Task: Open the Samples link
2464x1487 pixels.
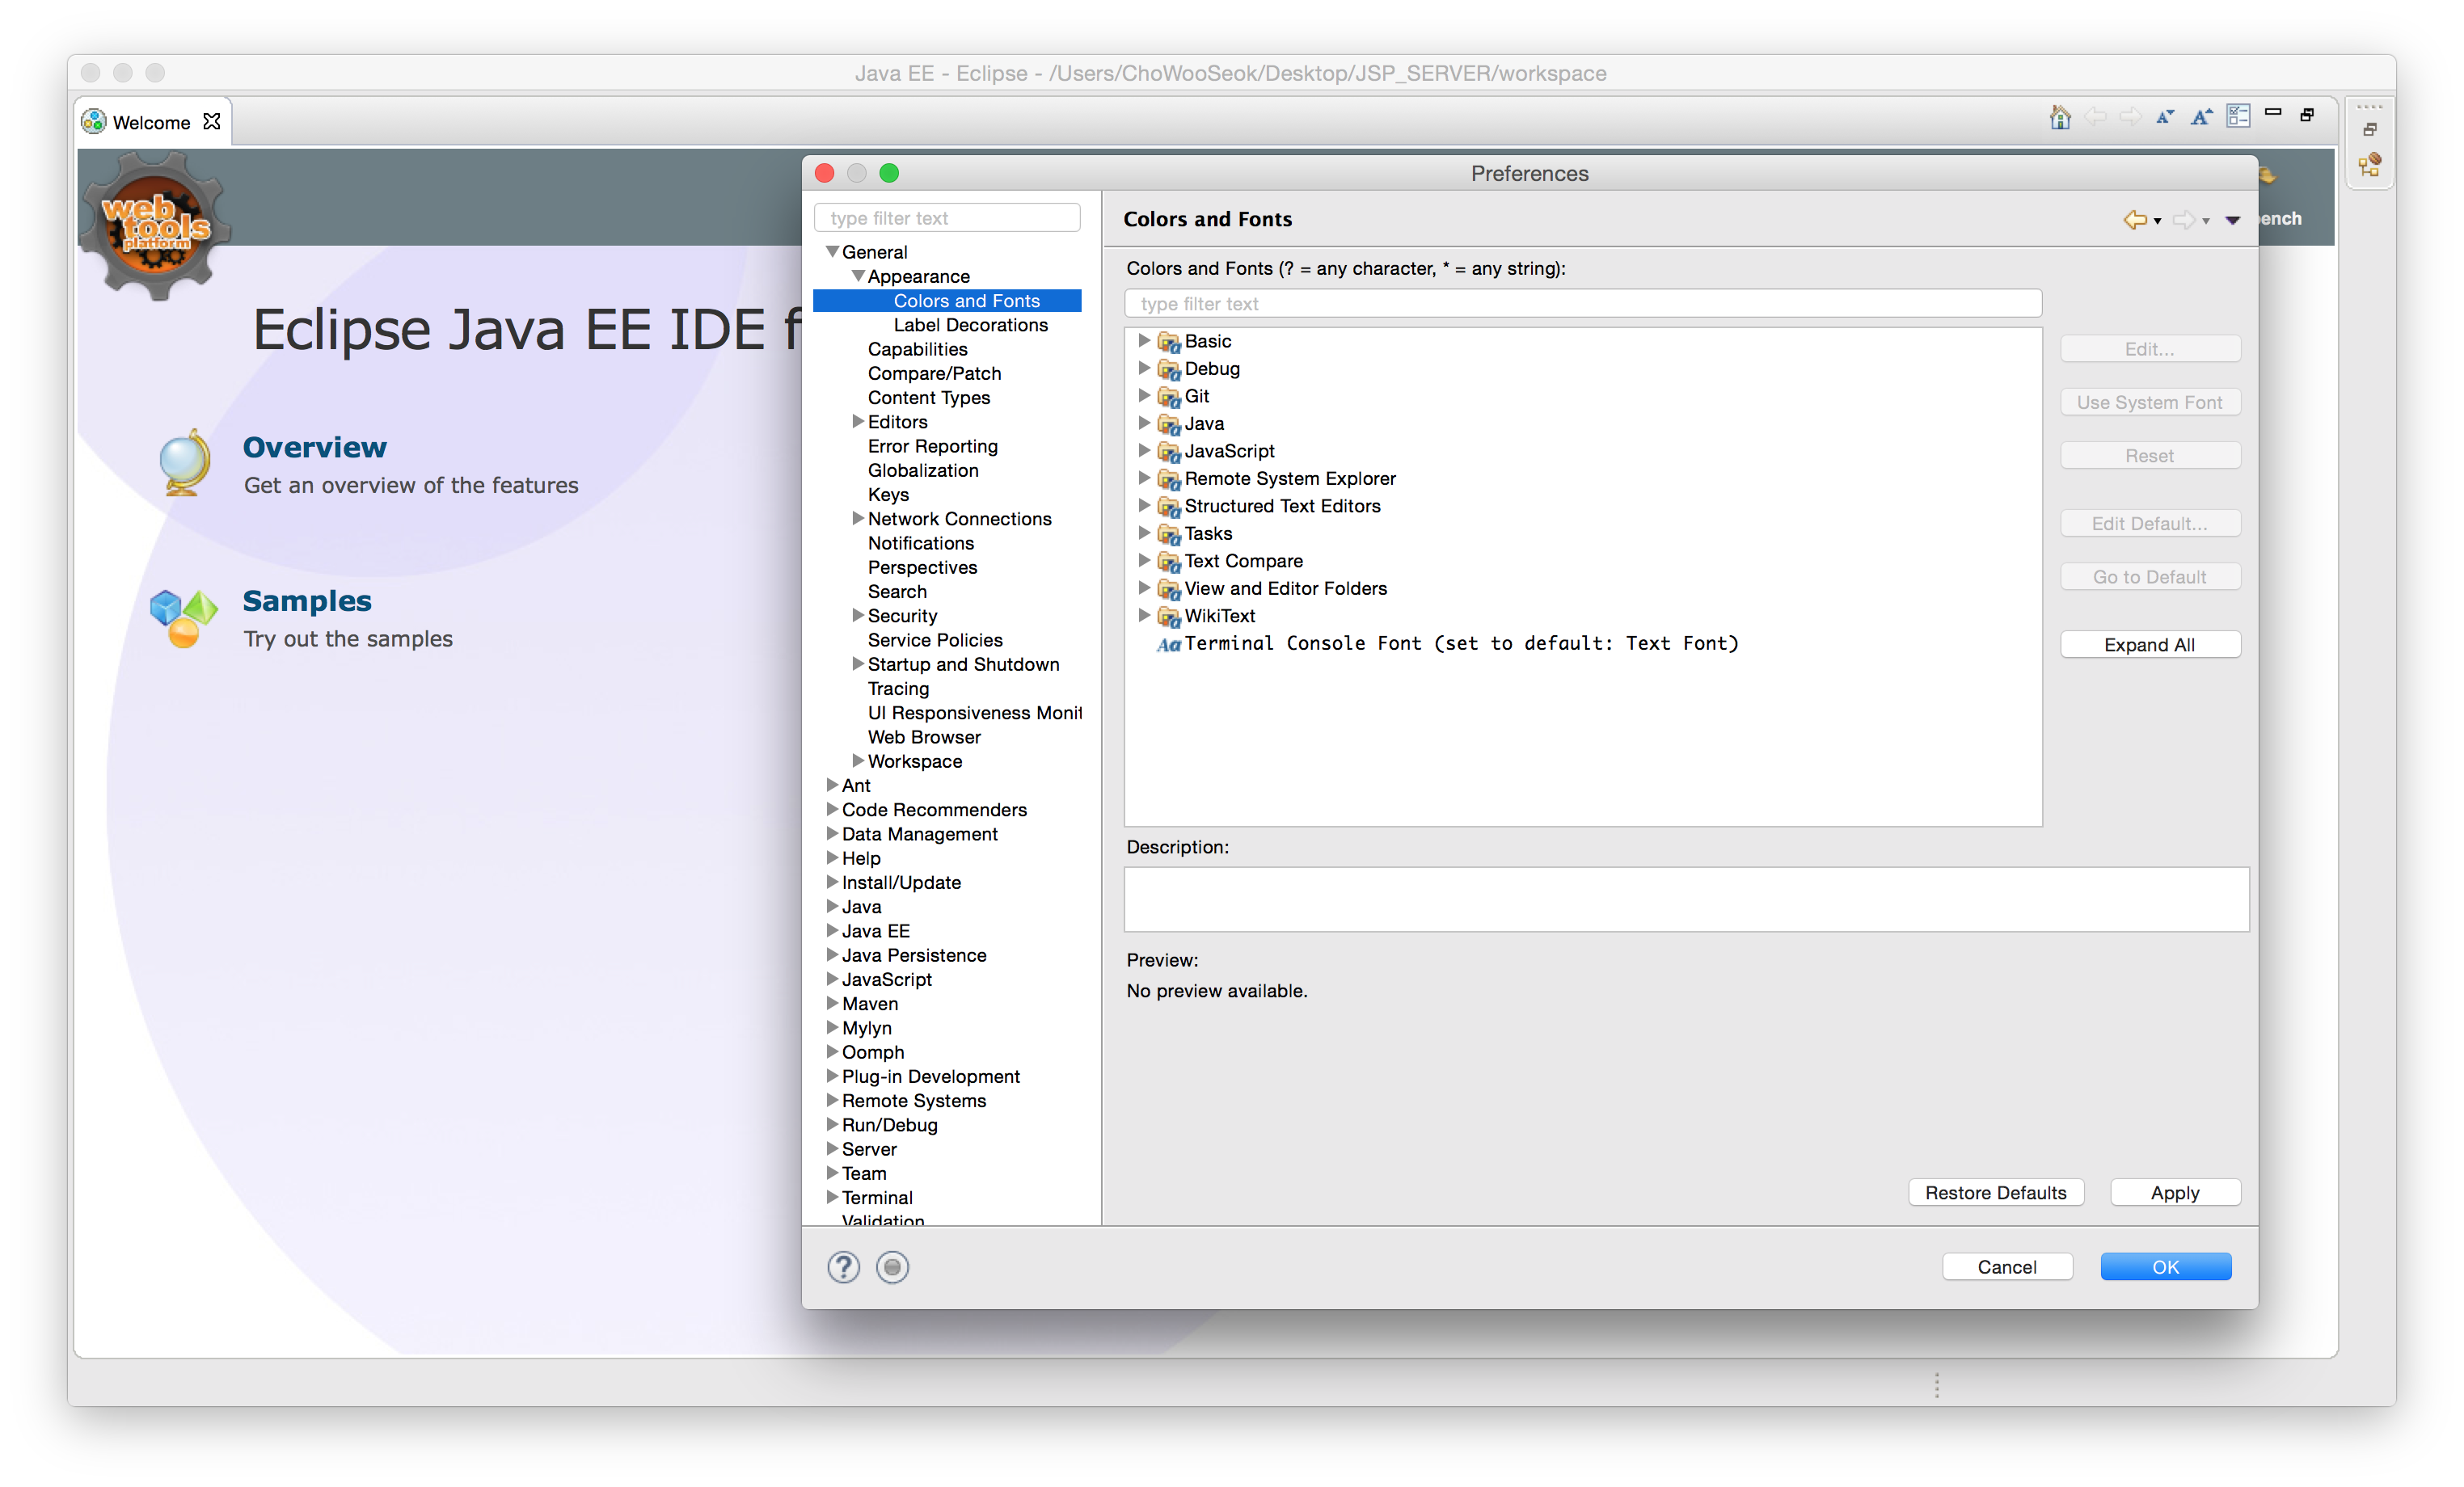Action: [x=307, y=601]
